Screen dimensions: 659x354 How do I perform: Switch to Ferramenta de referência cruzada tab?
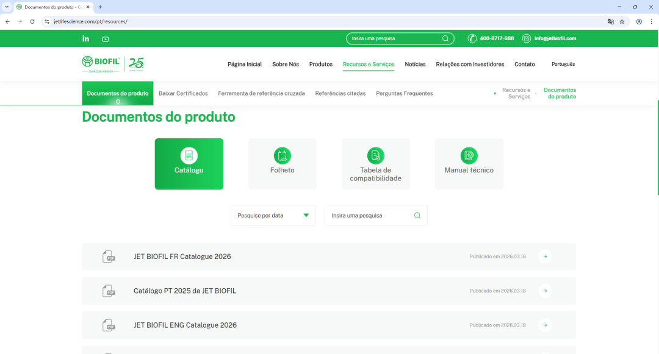(261, 94)
